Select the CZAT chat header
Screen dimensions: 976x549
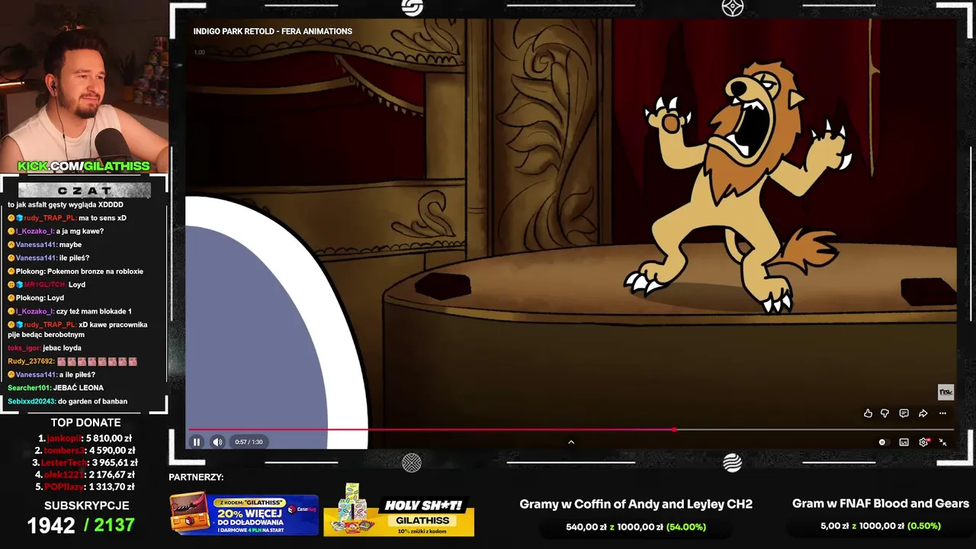coord(85,190)
